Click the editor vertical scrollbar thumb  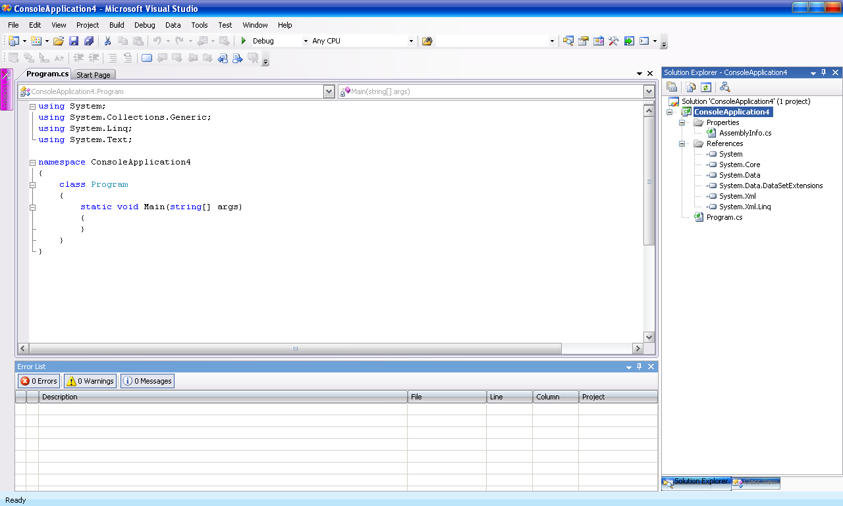[x=649, y=181]
